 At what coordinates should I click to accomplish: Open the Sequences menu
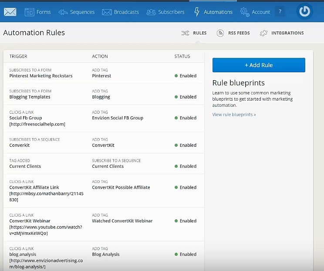coord(82,12)
